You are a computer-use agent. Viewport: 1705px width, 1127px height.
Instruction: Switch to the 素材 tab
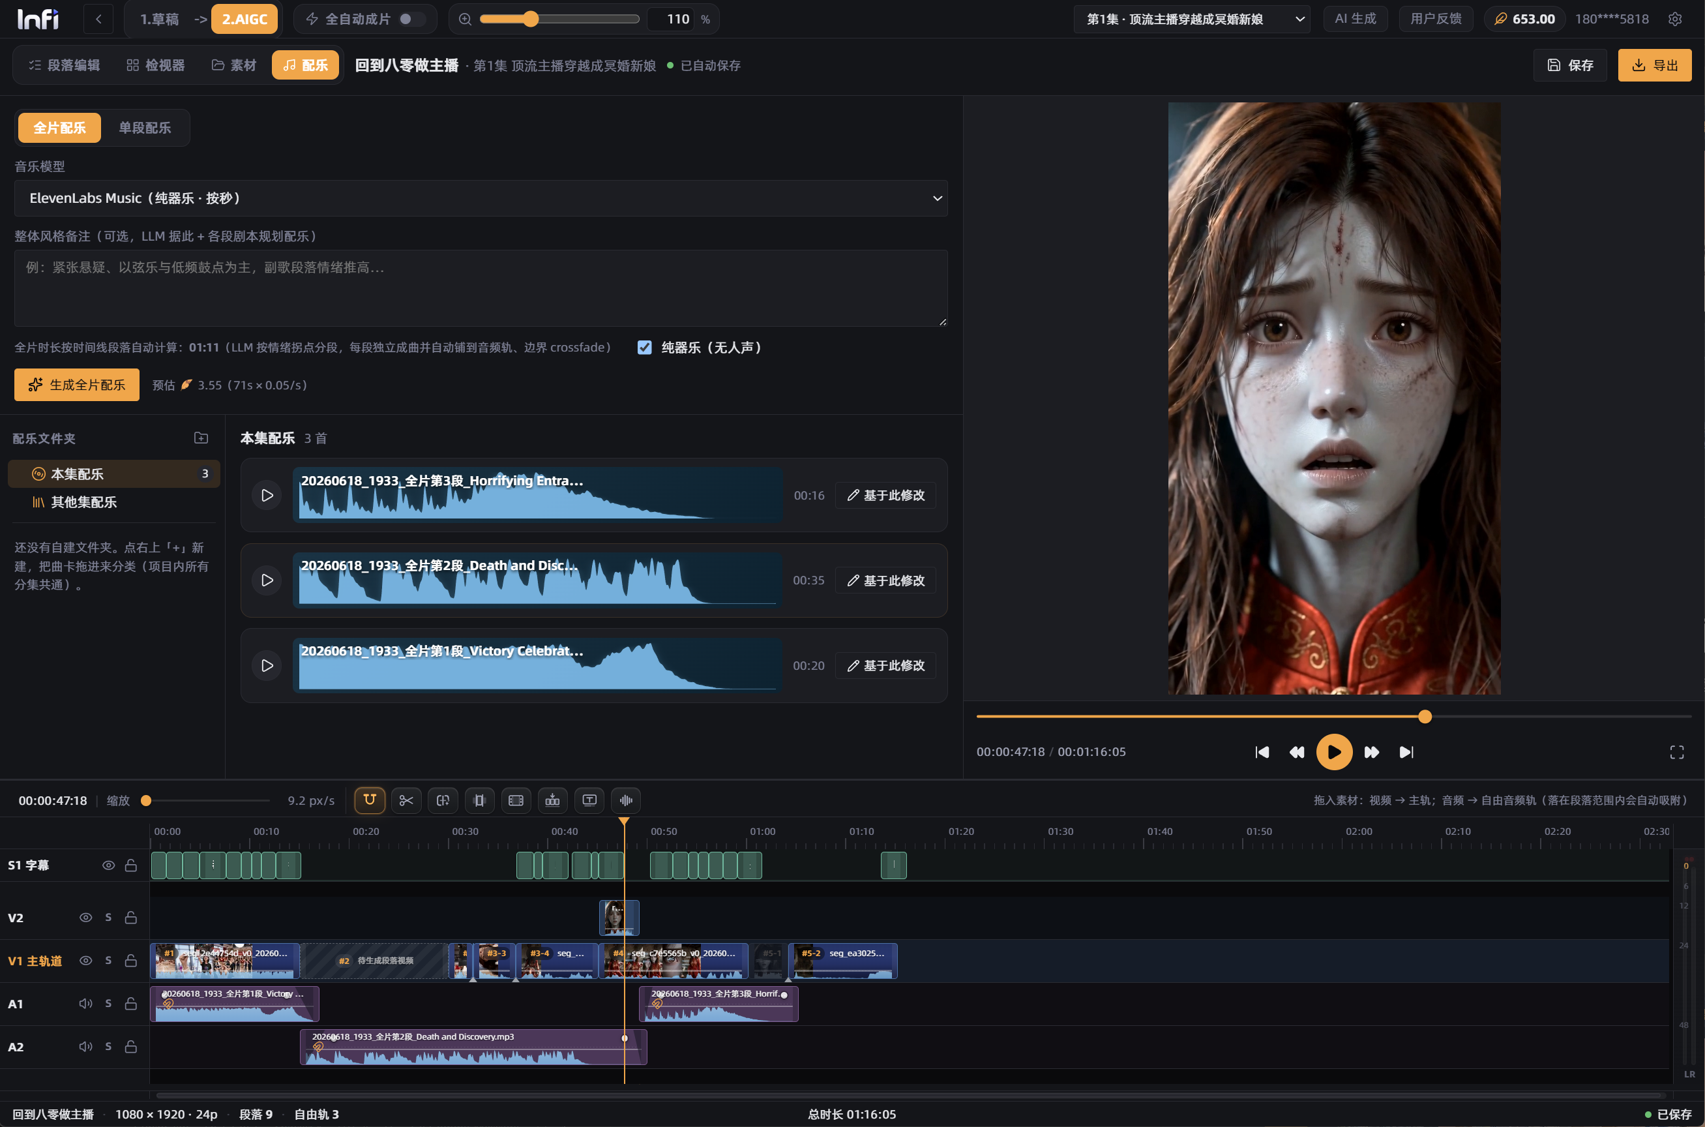pos(234,65)
